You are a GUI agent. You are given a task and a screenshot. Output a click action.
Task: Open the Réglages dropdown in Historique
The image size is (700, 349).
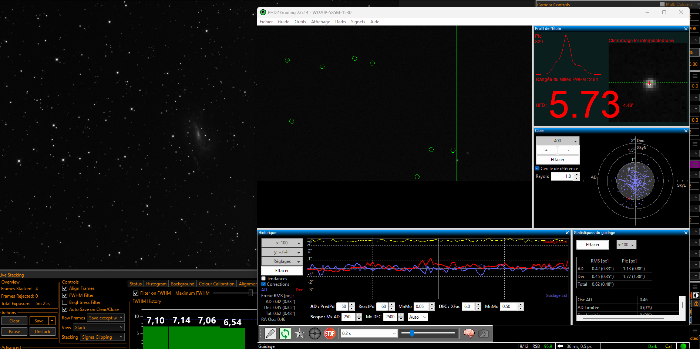282,261
